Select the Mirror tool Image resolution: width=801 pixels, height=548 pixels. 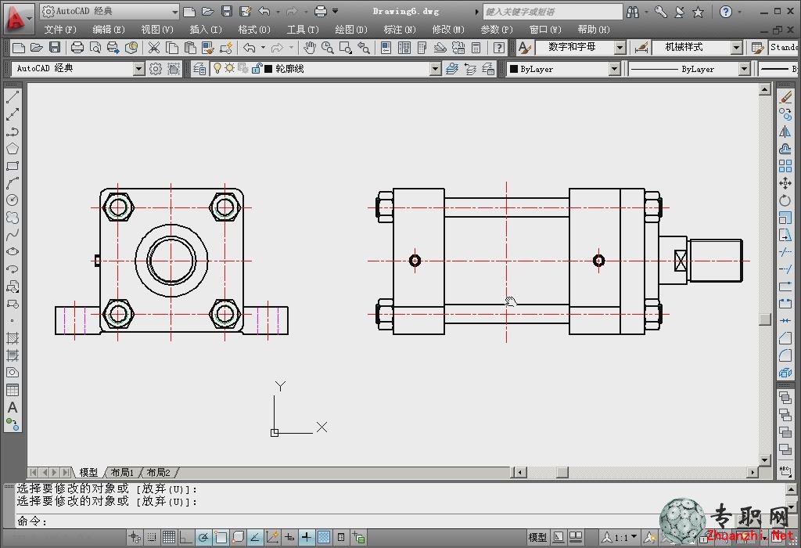(x=785, y=132)
